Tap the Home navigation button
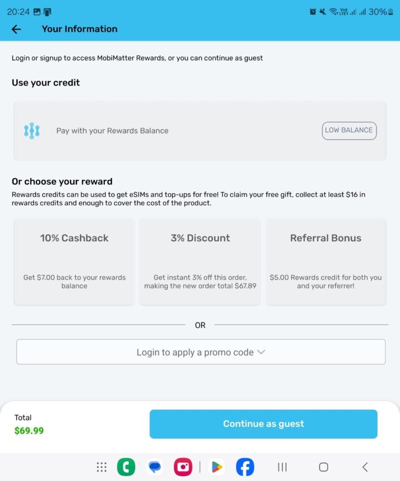Screen dimensions: 400x481 coord(323,467)
